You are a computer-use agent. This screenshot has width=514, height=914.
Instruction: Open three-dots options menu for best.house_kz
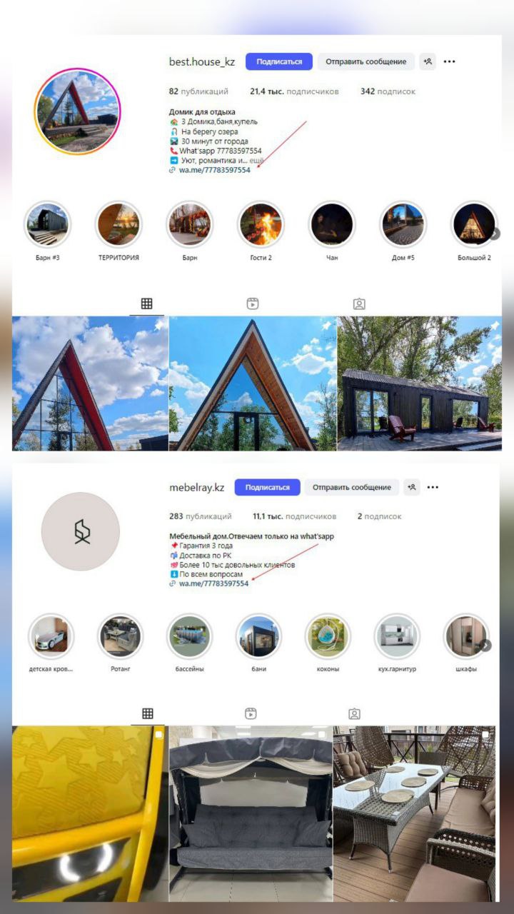(449, 61)
